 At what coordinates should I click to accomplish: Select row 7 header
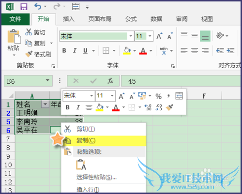(x=8, y=139)
